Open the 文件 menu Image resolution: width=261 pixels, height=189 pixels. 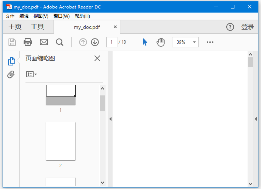(10, 16)
